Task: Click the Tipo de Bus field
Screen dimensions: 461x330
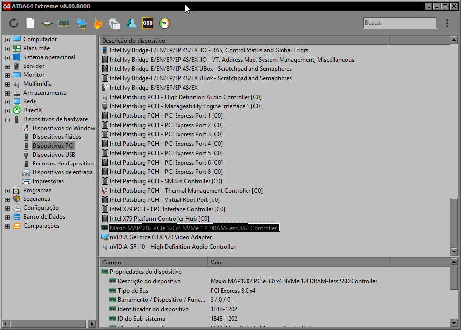Action: [x=133, y=291]
